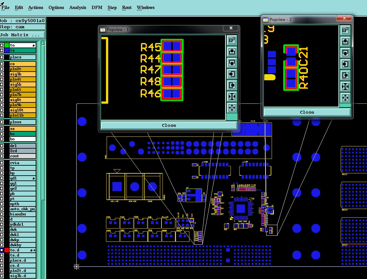Toggle the checkbox for layer biaozhu
367x279 pixels.
coord(2,214)
